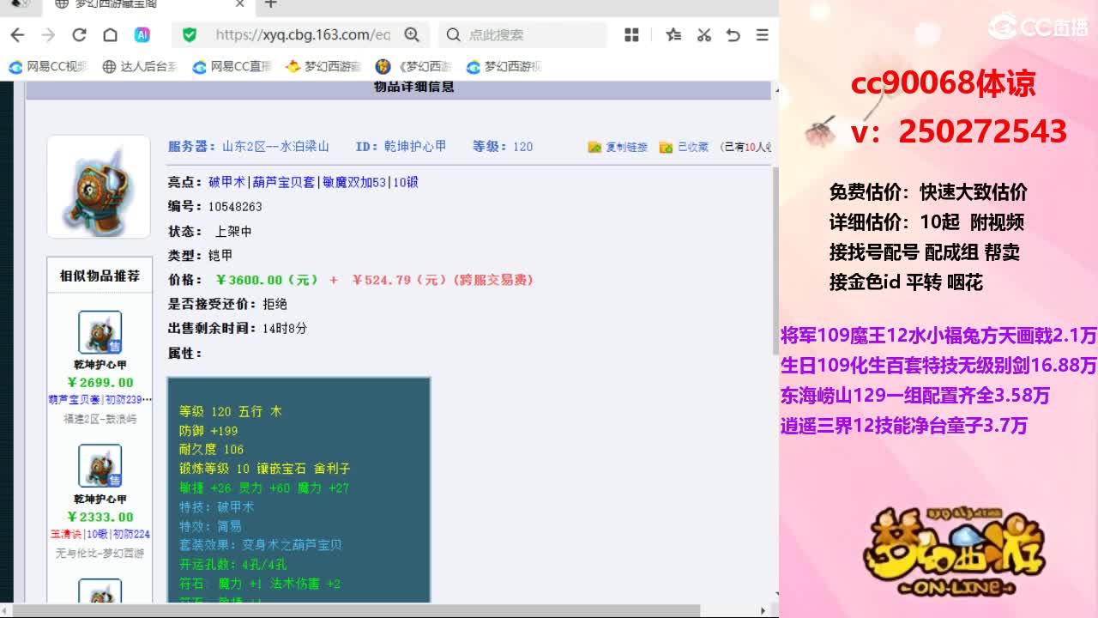This screenshot has height=618, width=1098.
Task: Open the 《梦幻西游 bookmark
Action: [413, 67]
